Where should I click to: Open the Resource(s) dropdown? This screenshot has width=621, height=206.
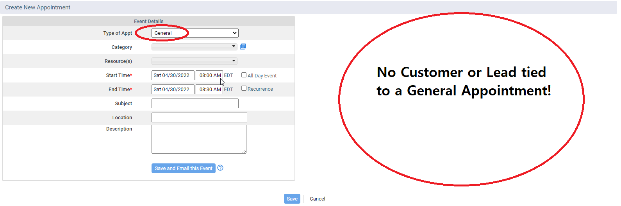click(194, 61)
